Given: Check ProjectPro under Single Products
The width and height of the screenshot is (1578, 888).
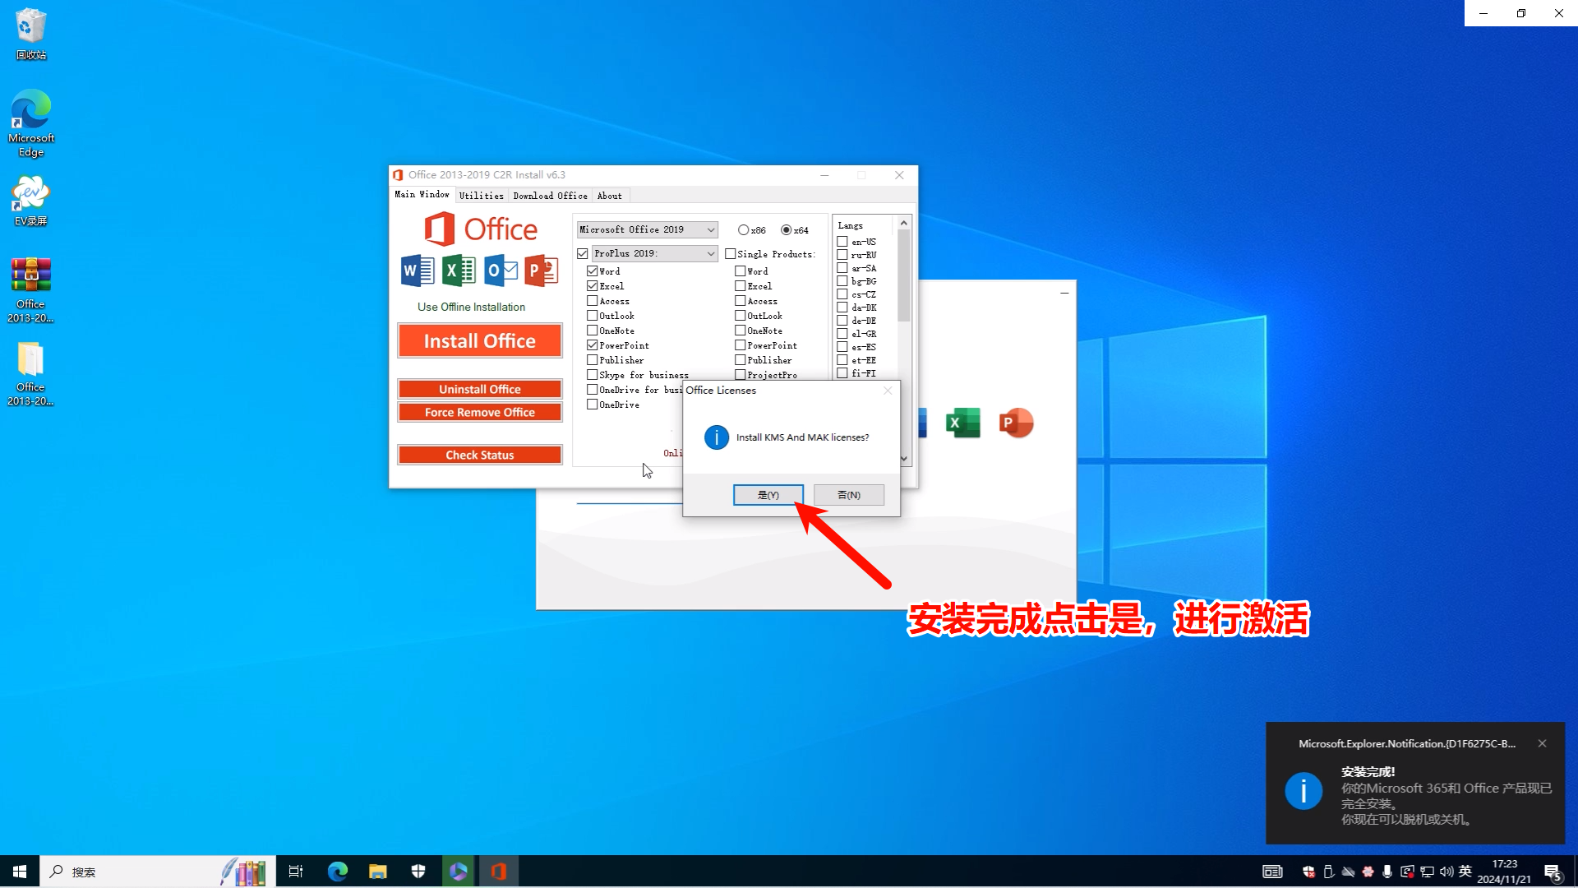Looking at the screenshot, I should (x=741, y=375).
